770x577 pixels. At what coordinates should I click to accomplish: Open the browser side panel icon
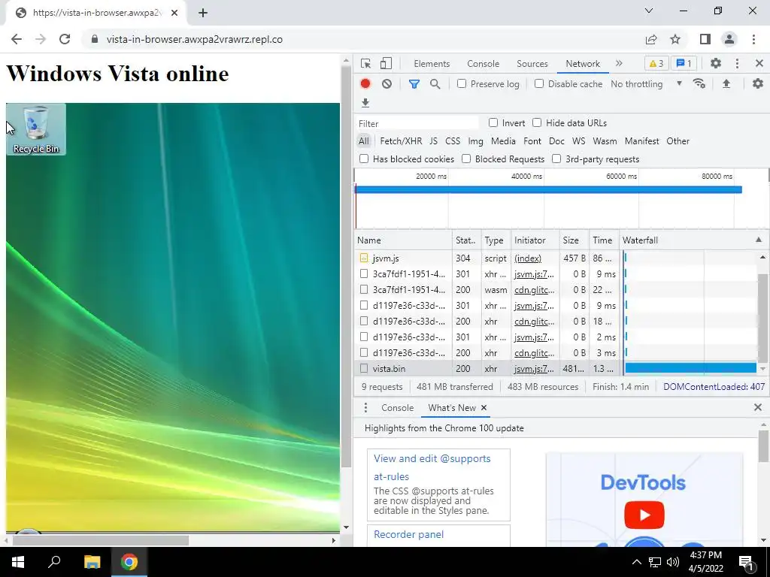tap(705, 39)
